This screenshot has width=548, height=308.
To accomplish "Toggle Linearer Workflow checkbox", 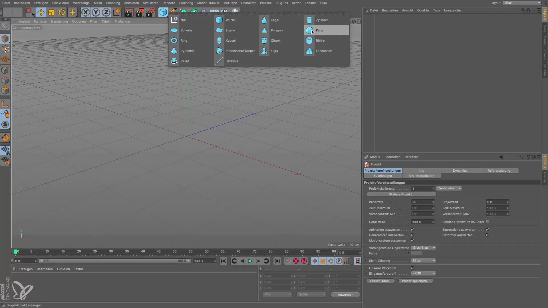I will point(412,268).
